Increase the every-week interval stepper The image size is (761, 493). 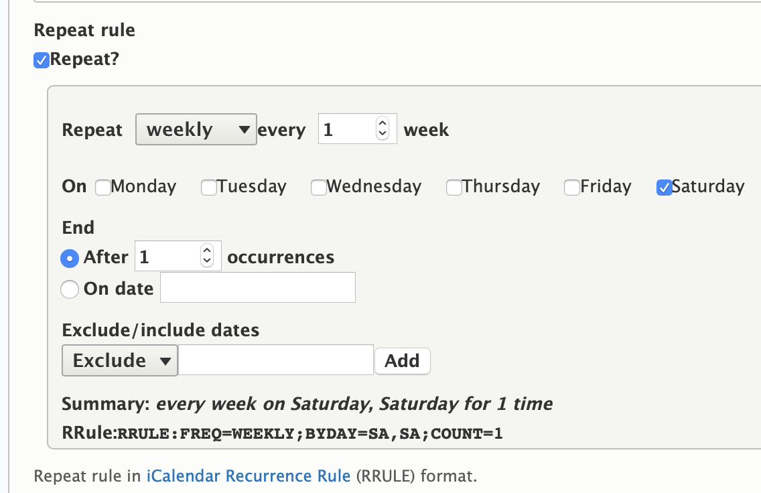[x=383, y=124]
